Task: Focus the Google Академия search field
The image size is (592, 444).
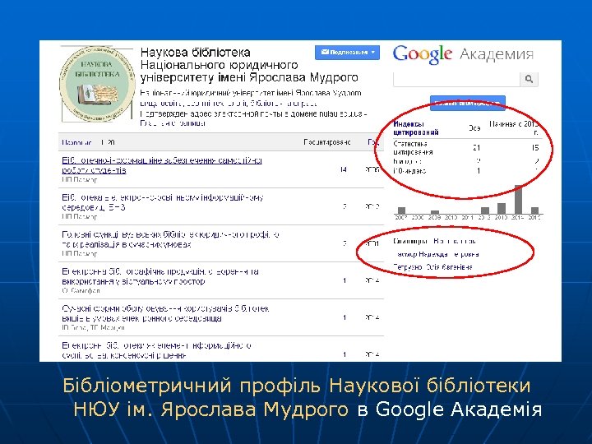Action: (x=456, y=79)
